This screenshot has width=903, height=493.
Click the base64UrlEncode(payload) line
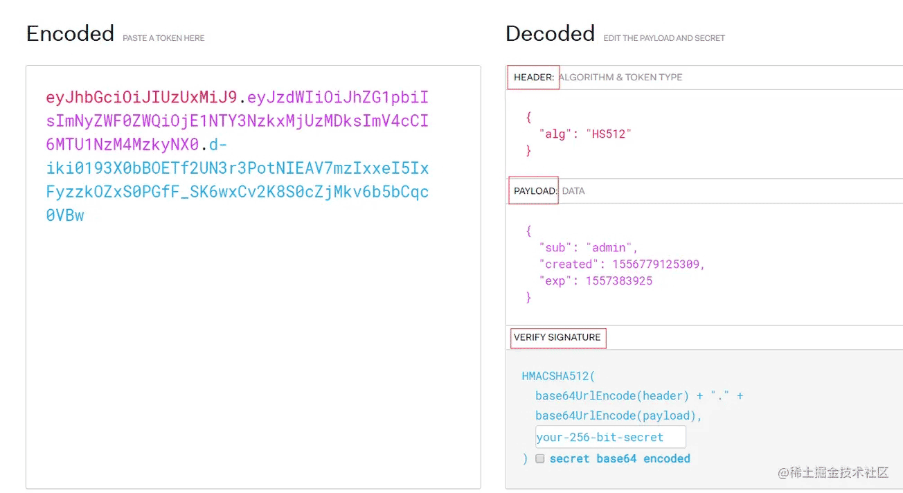pyautogui.click(x=618, y=415)
